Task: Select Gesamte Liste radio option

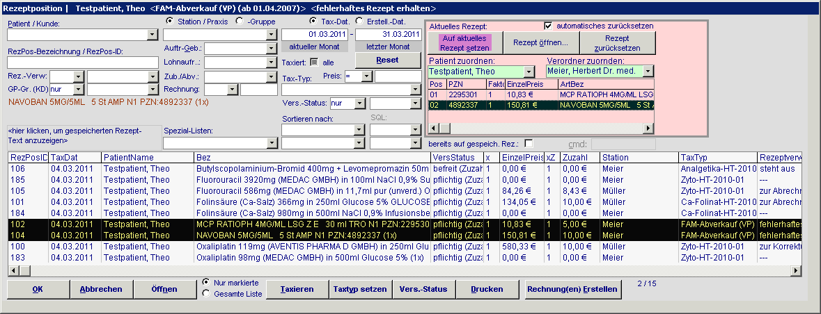Action: tap(206, 294)
